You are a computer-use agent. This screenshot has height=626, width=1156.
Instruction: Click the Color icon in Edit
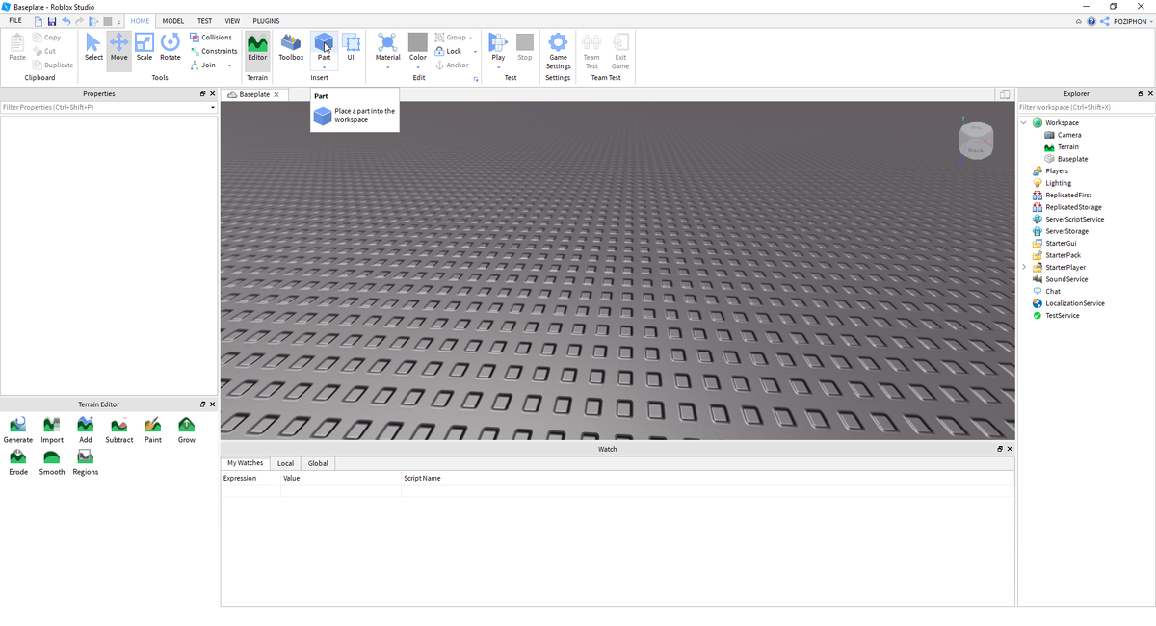pos(417,43)
